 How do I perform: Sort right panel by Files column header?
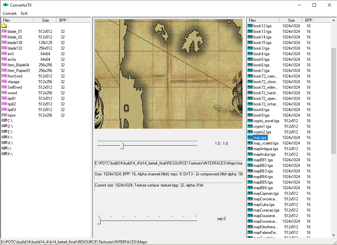click(x=263, y=20)
